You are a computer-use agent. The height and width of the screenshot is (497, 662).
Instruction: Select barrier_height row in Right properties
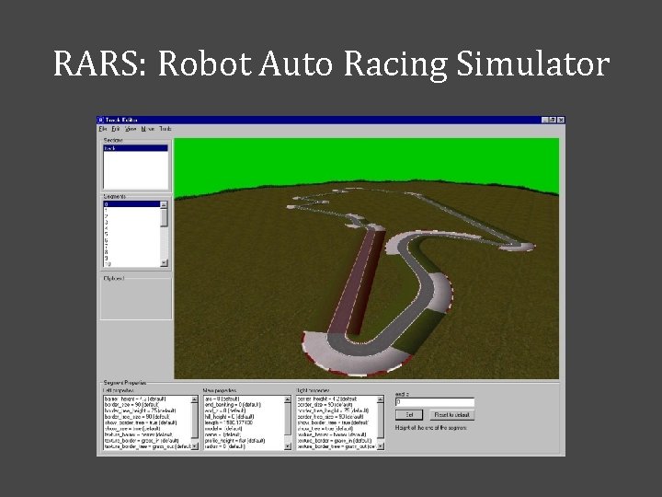[x=337, y=399]
